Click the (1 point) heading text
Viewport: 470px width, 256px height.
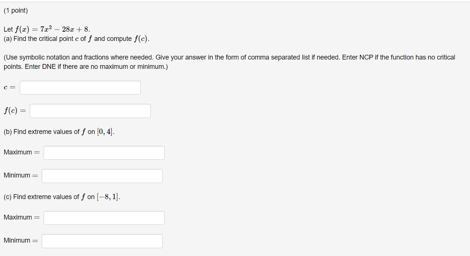15,10
